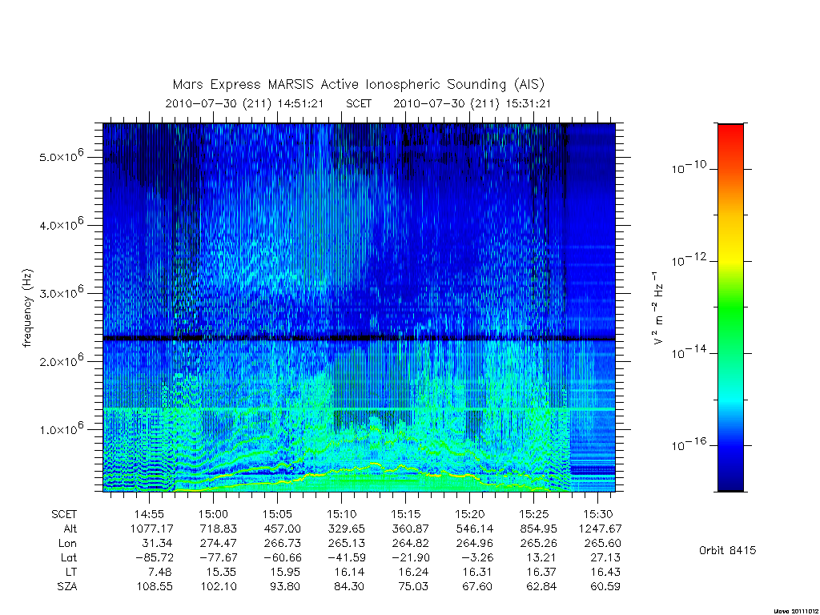
Task: Click the 10^-16 color scale label
Action: 689,444
